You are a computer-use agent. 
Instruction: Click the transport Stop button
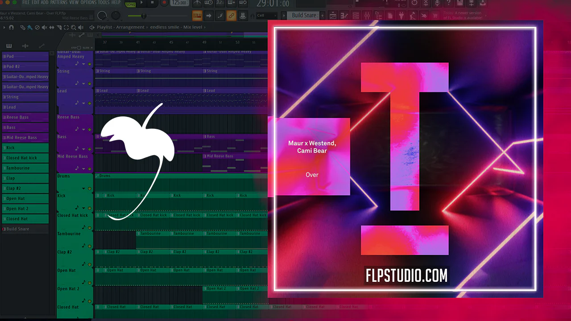pyautogui.click(x=153, y=3)
